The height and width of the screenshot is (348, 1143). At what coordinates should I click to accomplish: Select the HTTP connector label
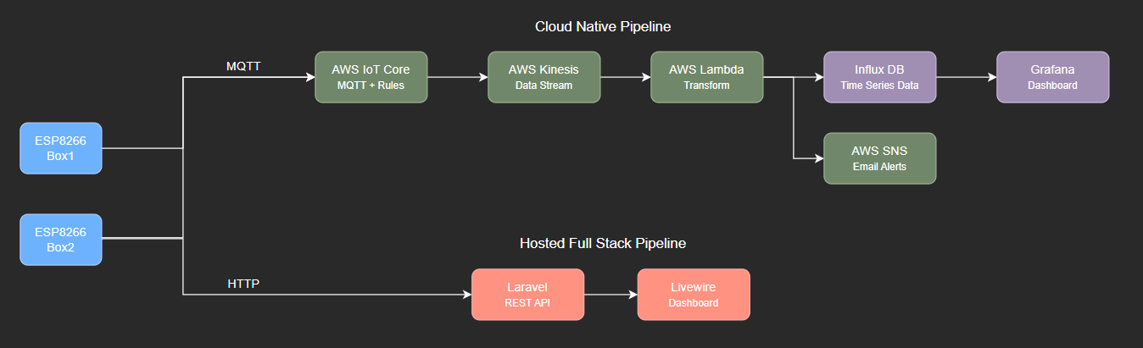[x=243, y=284]
